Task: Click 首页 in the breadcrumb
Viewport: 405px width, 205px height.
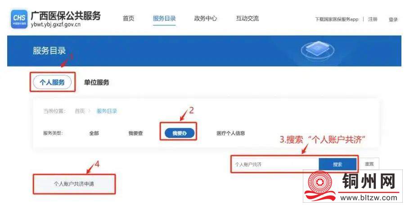Action: [80, 111]
